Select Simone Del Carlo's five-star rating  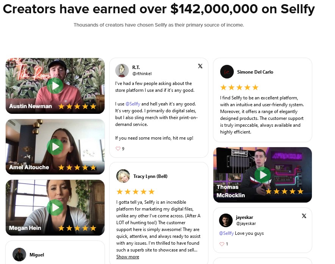(239, 87)
